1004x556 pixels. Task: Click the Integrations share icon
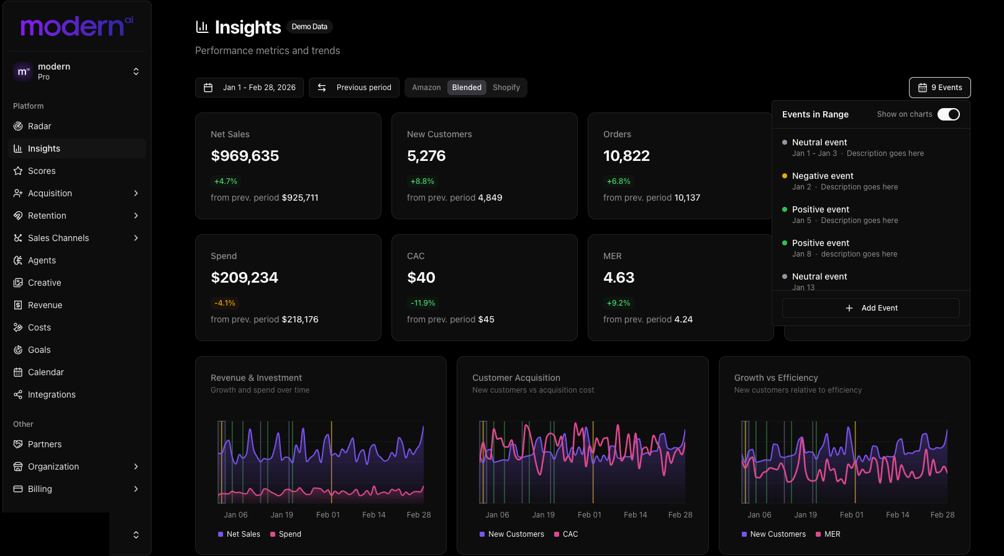(18, 394)
